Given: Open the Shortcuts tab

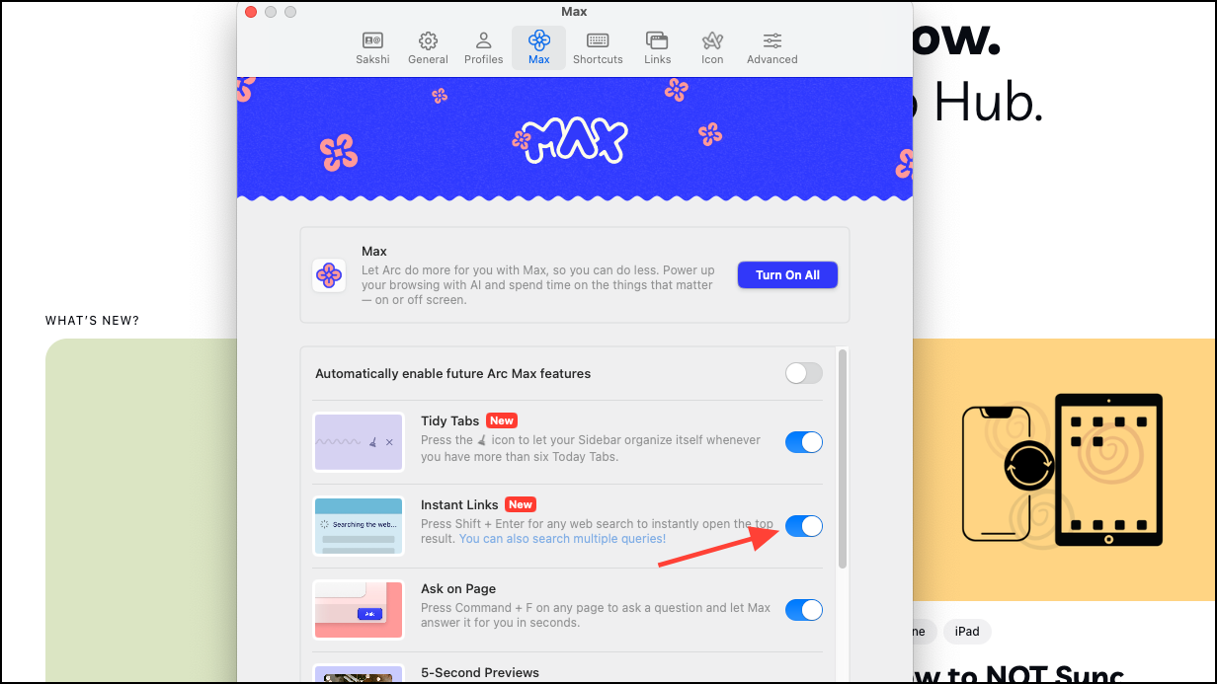Looking at the screenshot, I should pos(598,47).
